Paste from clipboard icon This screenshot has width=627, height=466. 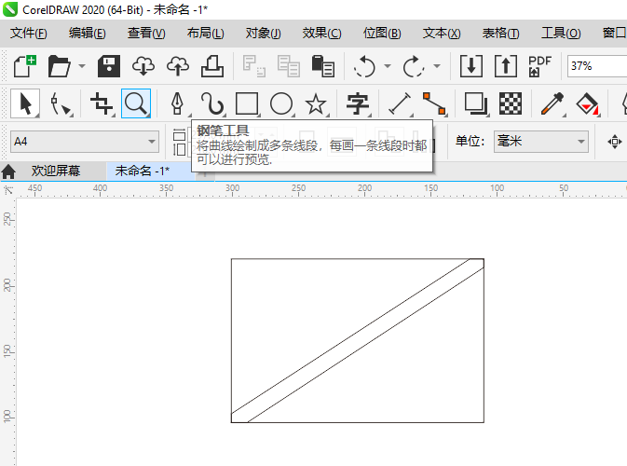tap(322, 66)
